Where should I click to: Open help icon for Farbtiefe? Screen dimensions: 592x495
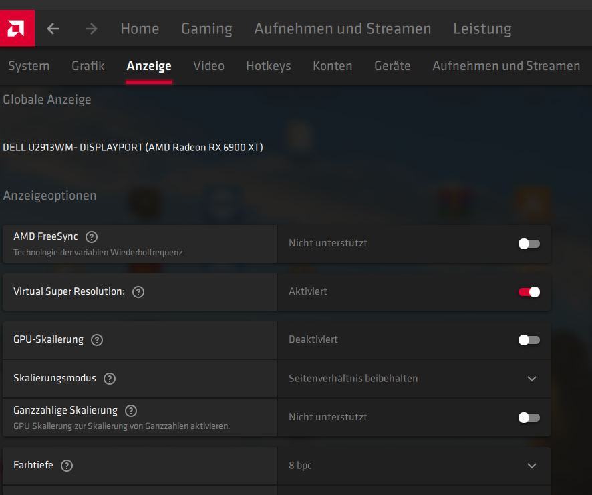point(67,466)
